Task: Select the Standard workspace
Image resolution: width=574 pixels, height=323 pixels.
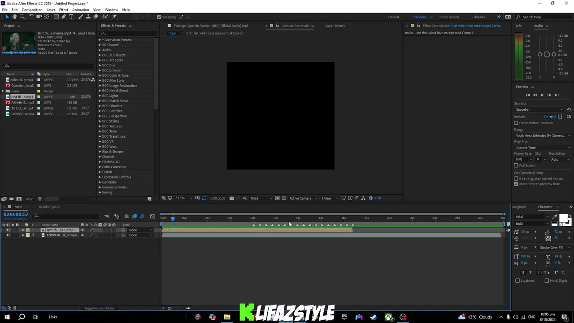Action: click(x=419, y=17)
